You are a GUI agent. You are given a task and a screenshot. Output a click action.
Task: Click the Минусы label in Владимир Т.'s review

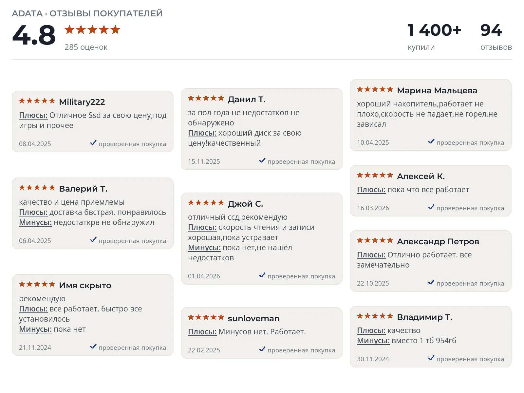tap(373, 341)
